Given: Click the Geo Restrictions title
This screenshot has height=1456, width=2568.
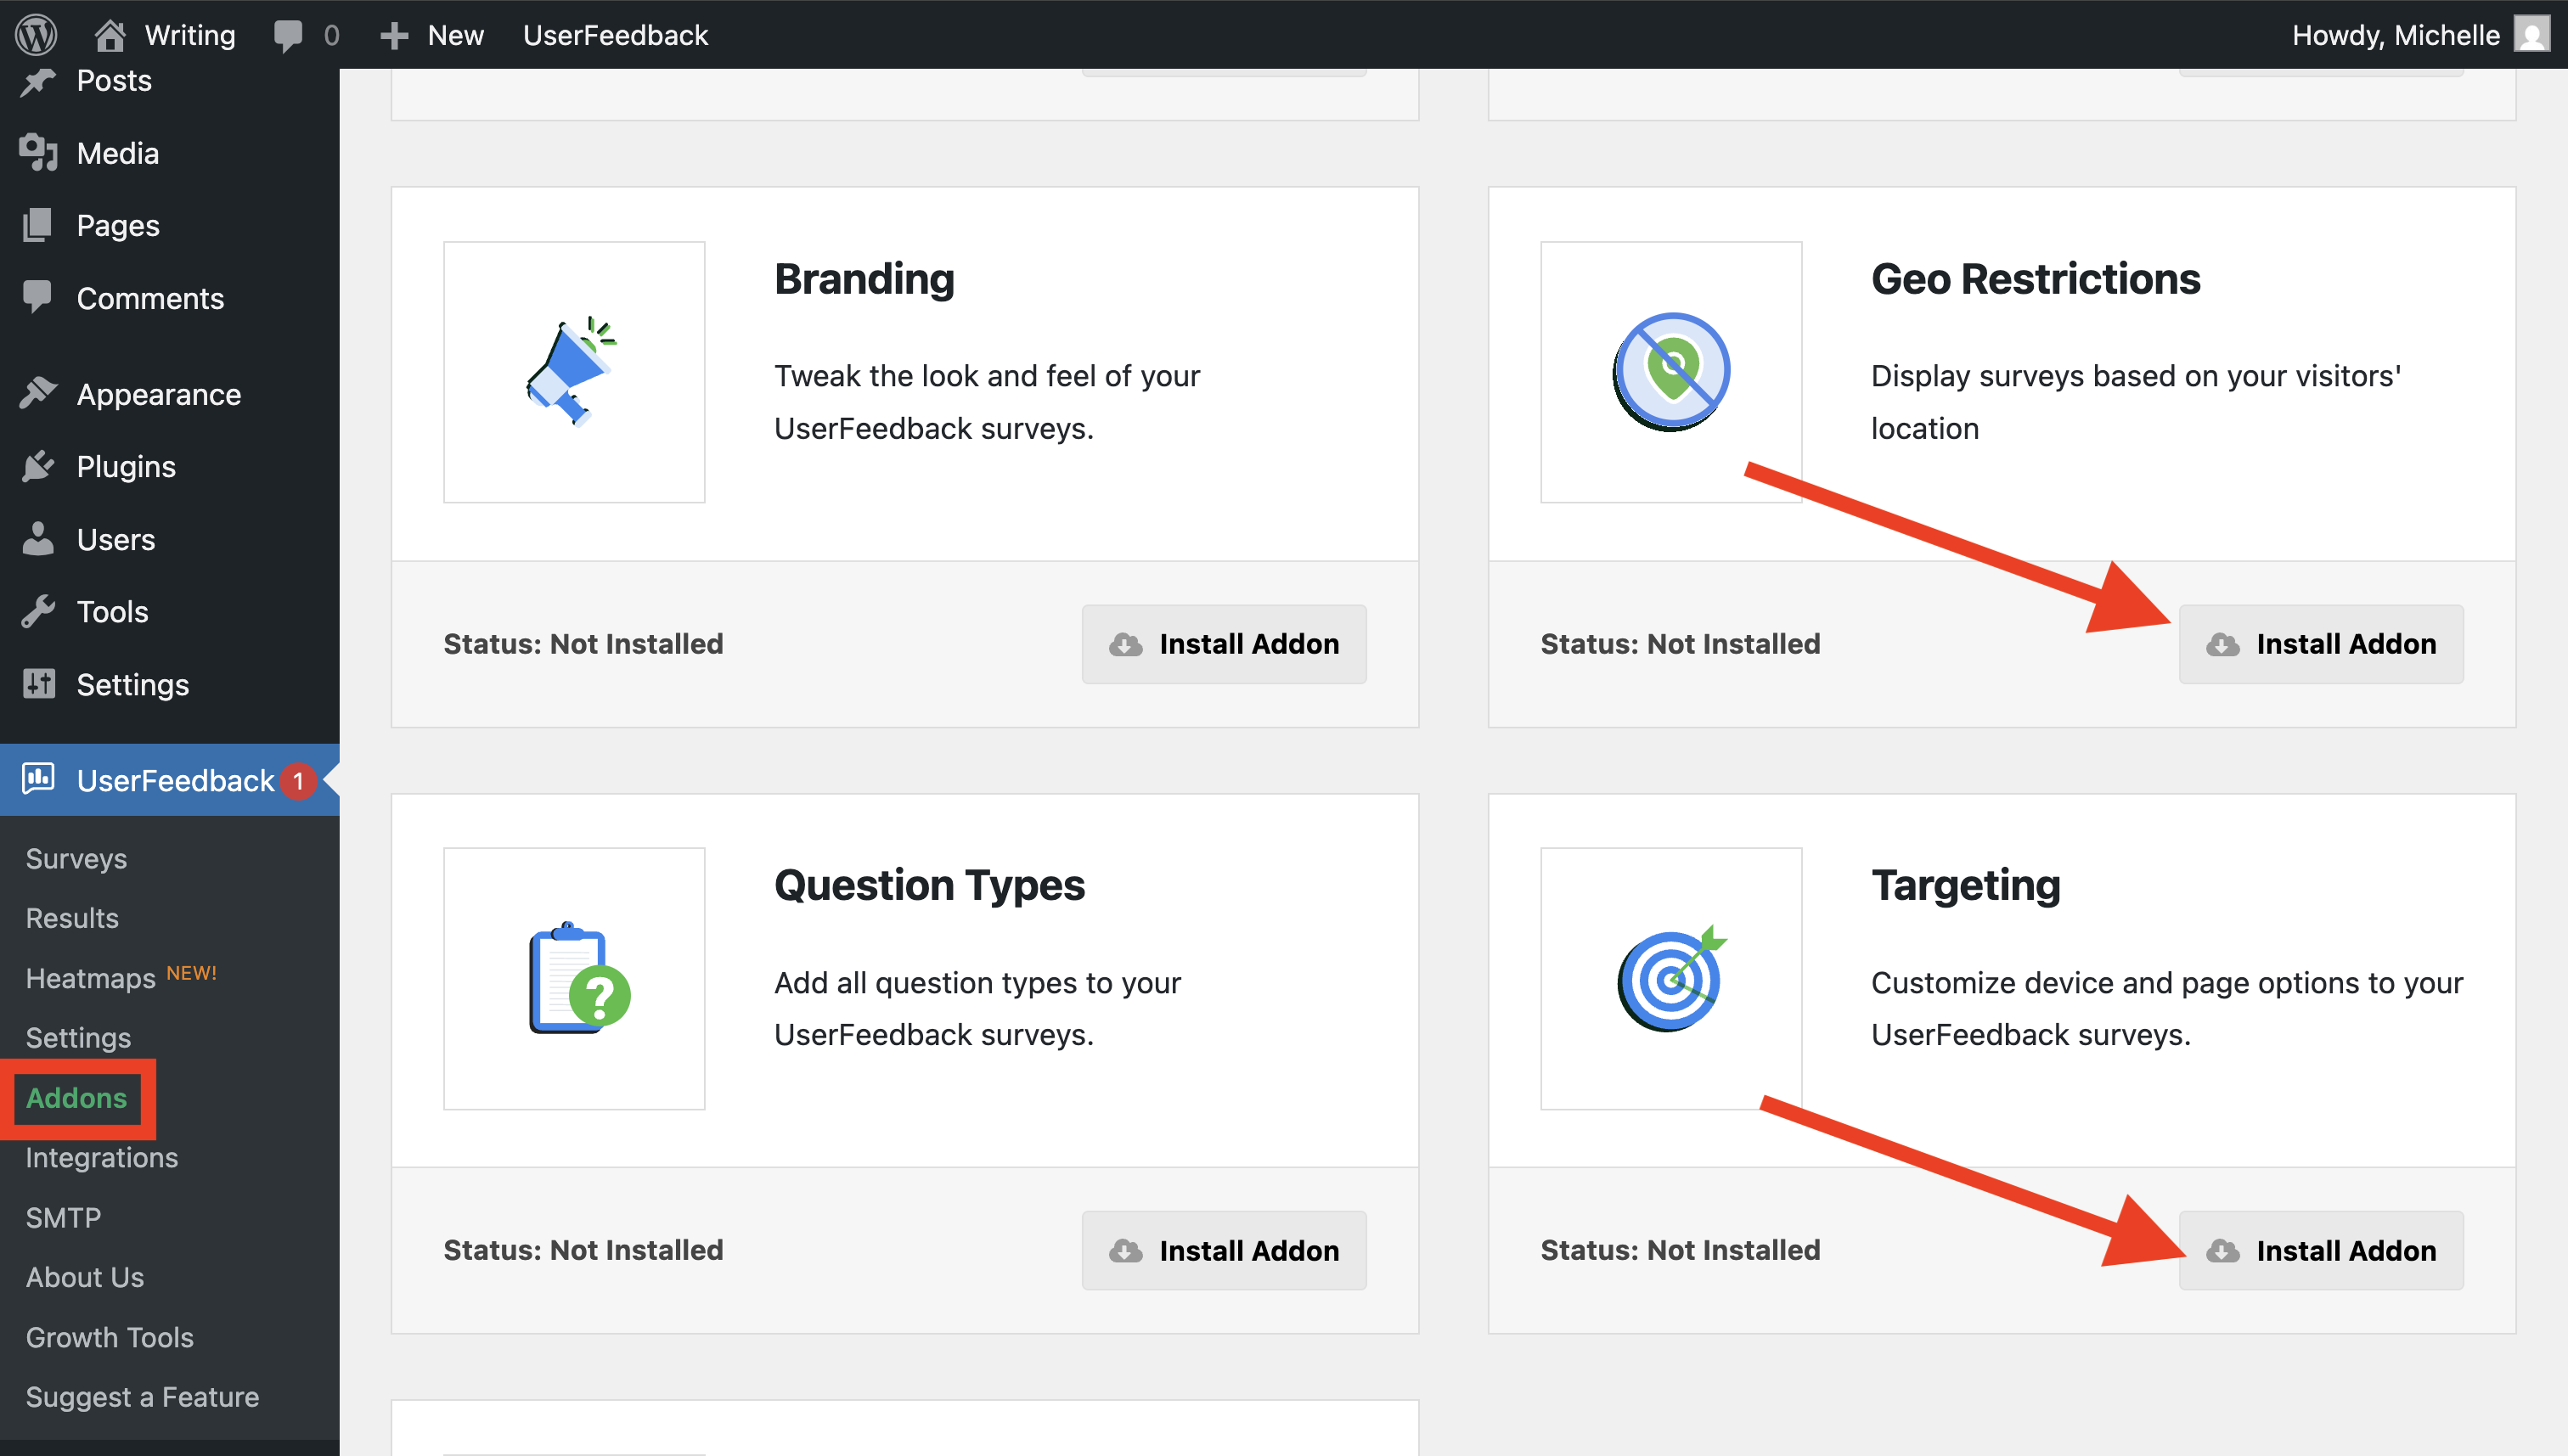Looking at the screenshot, I should [x=2035, y=279].
